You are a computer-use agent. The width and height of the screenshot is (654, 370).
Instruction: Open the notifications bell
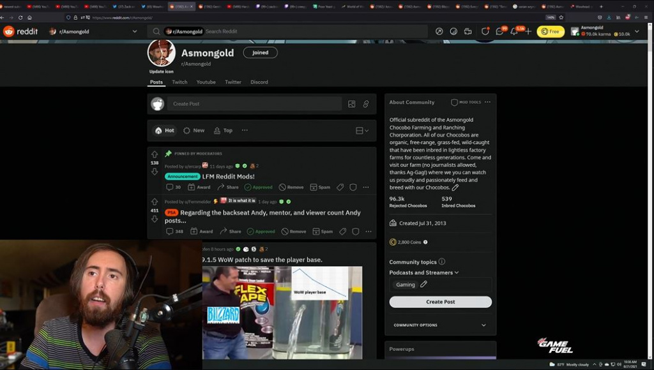(514, 31)
